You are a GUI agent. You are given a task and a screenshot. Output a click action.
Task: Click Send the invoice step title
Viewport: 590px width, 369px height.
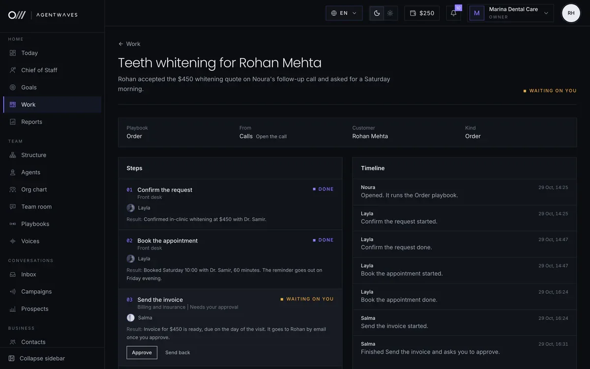160,300
